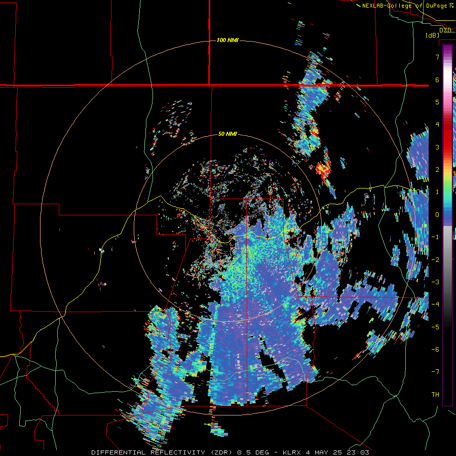Click the "-7" value on the dB scale

(435, 372)
